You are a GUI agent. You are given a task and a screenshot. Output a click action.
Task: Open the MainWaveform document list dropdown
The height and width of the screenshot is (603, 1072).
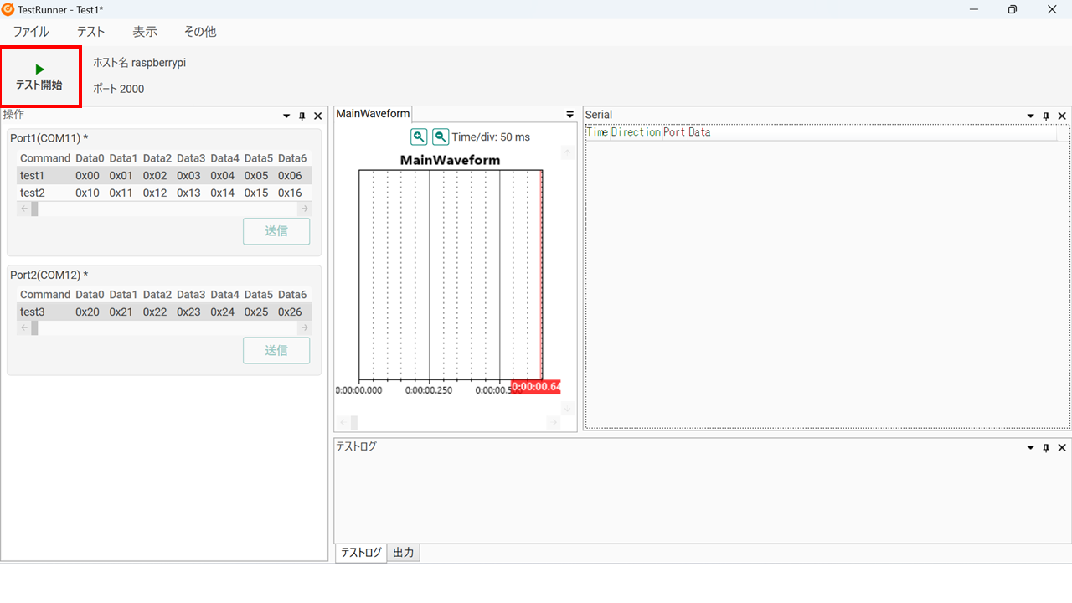[570, 115]
